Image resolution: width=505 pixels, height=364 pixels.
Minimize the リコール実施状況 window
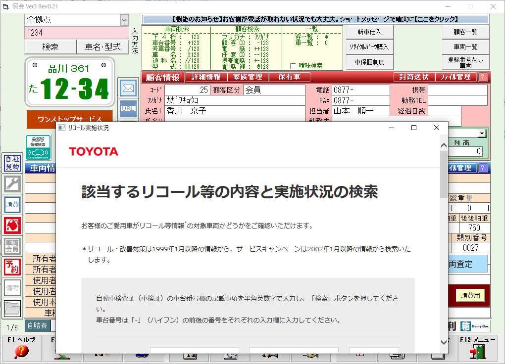click(x=392, y=128)
